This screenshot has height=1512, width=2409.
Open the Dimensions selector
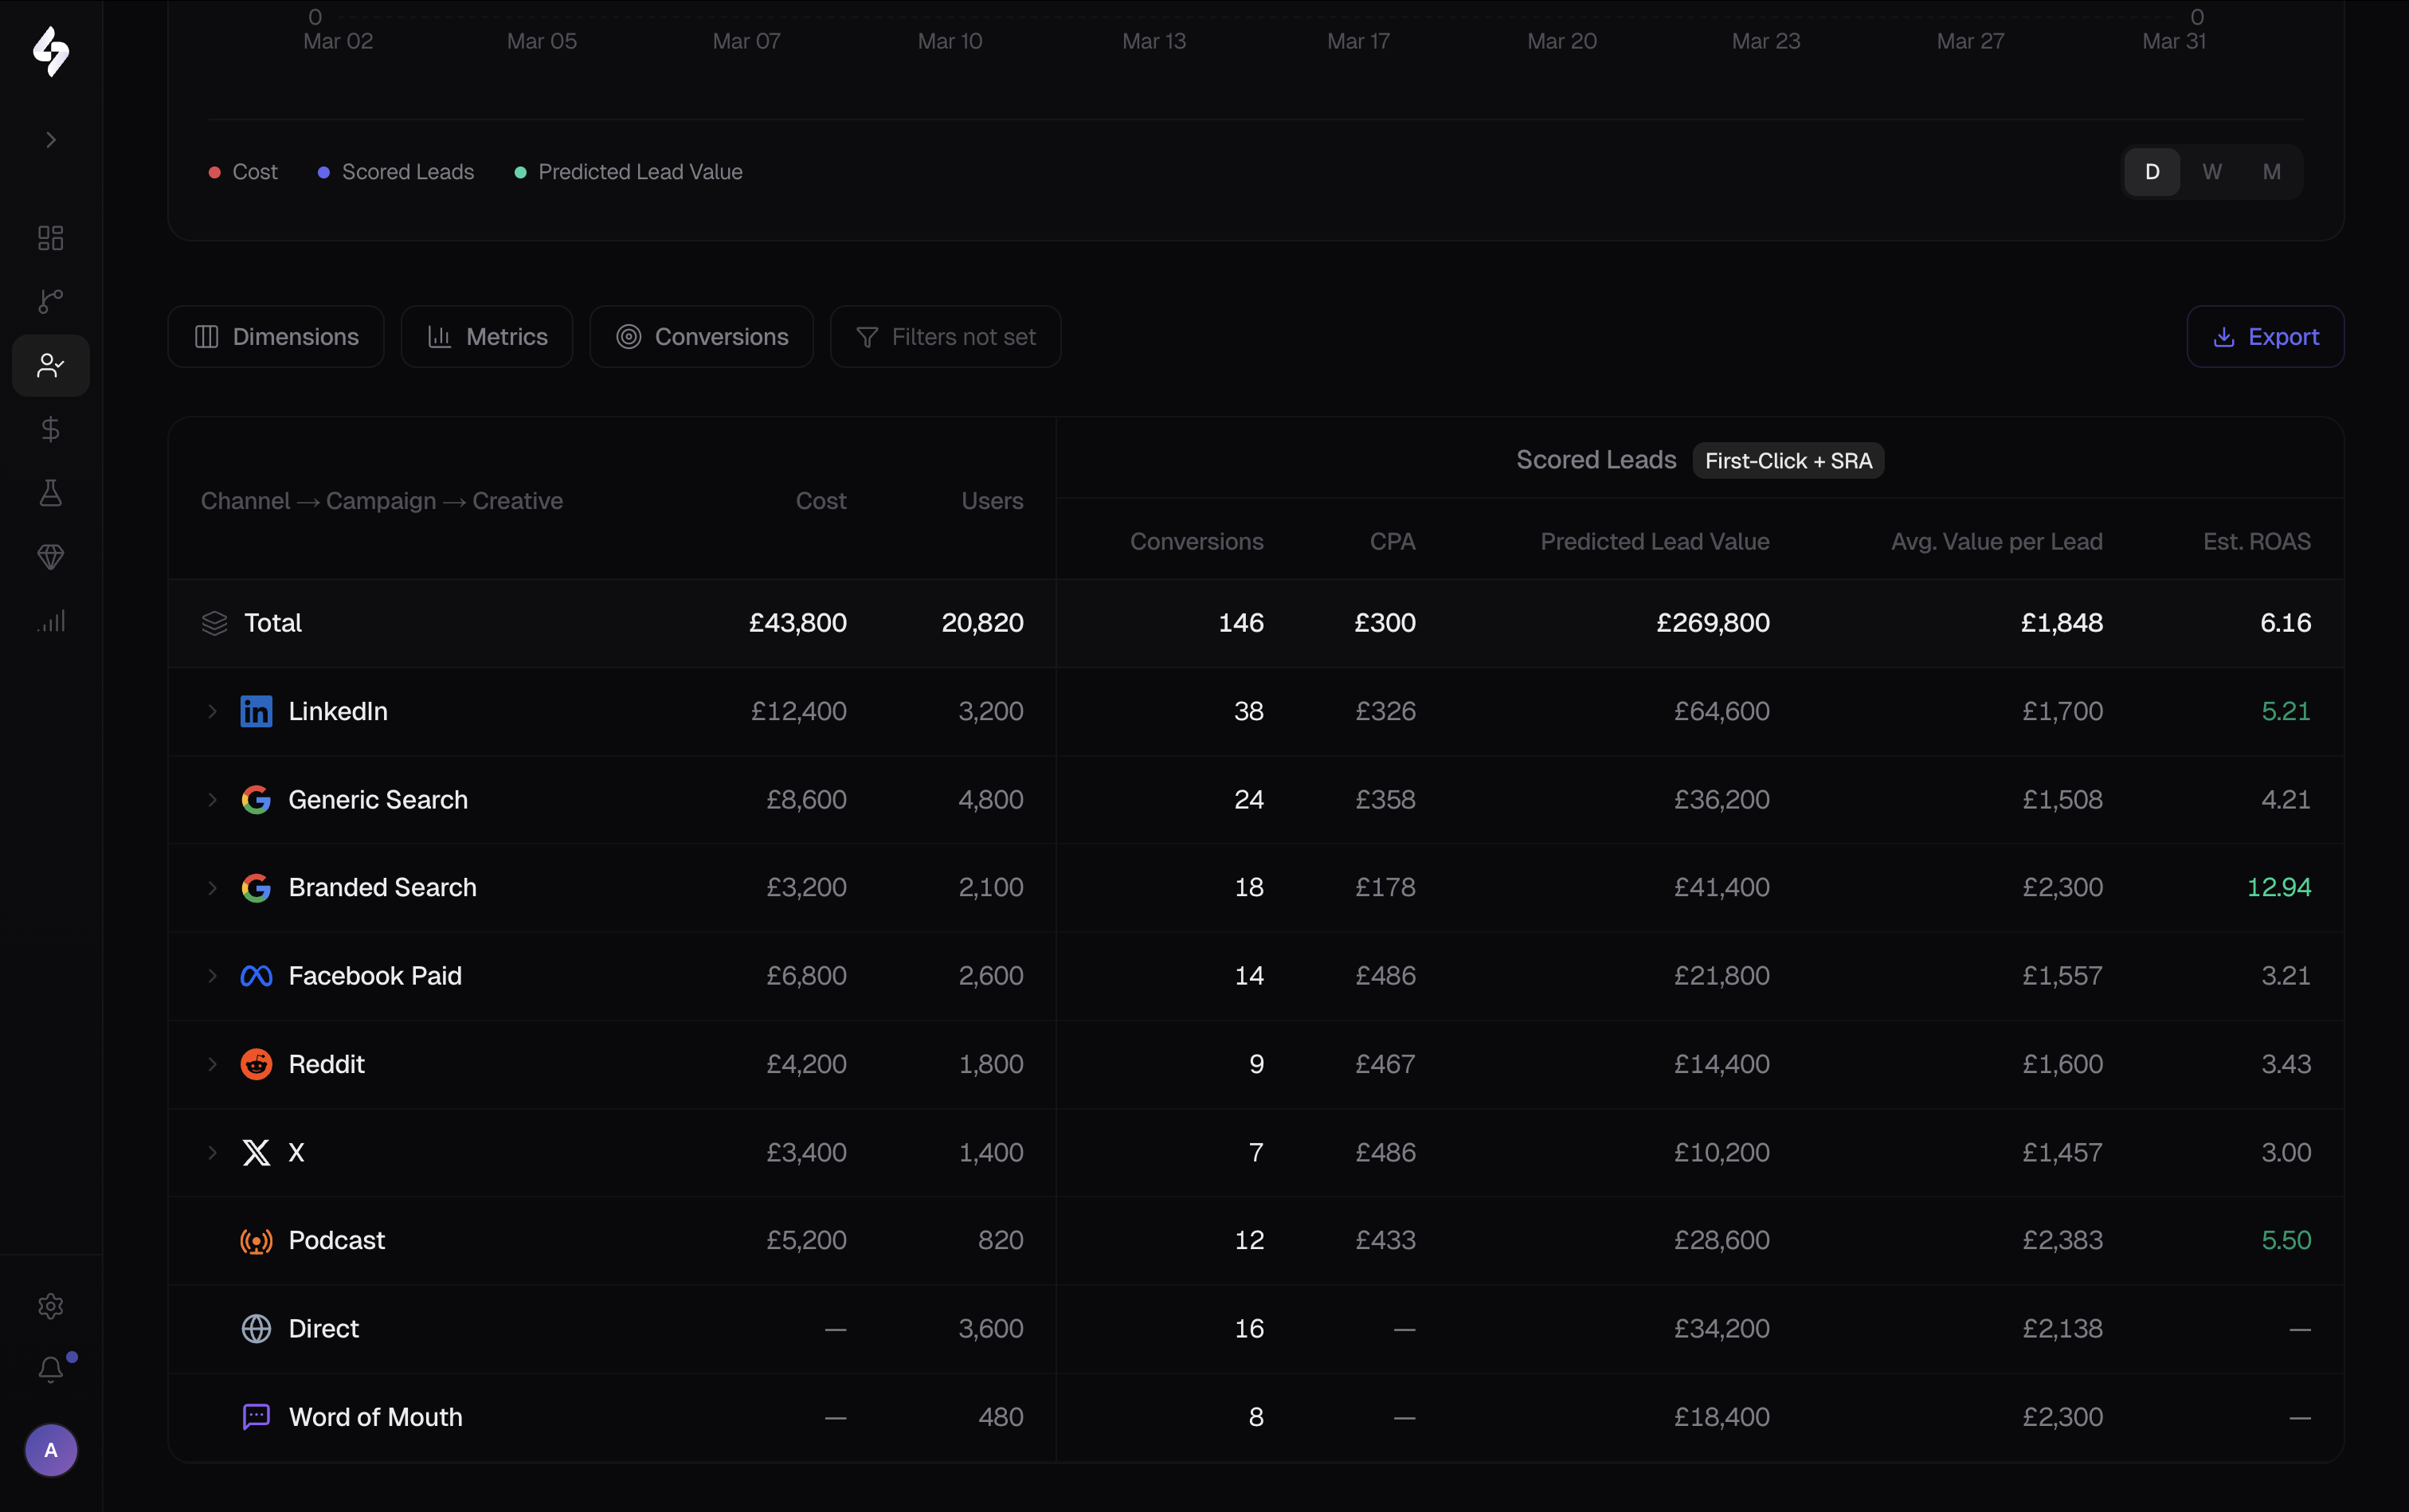[x=276, y=337]
